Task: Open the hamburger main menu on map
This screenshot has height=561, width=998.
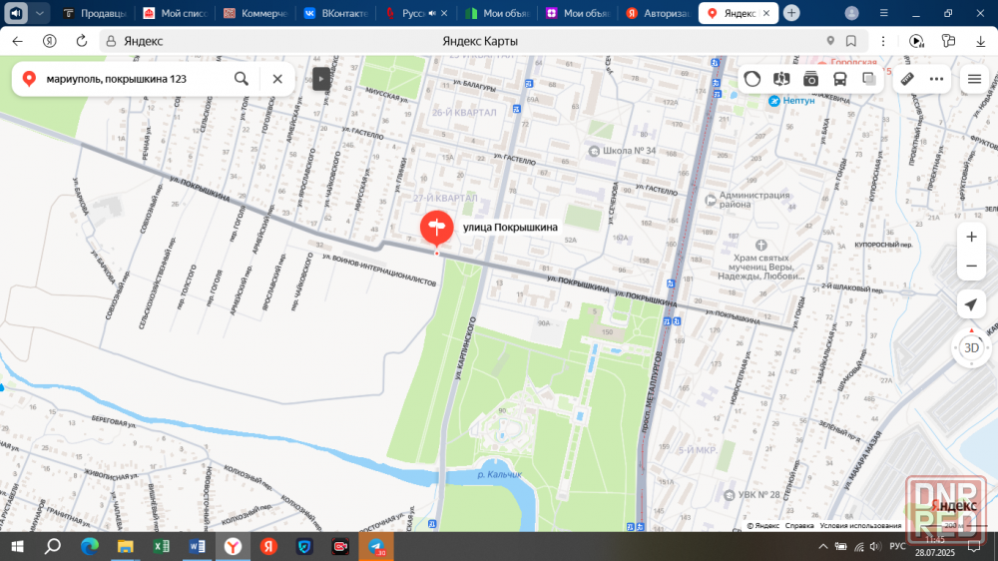Action: tap(974, 79)
